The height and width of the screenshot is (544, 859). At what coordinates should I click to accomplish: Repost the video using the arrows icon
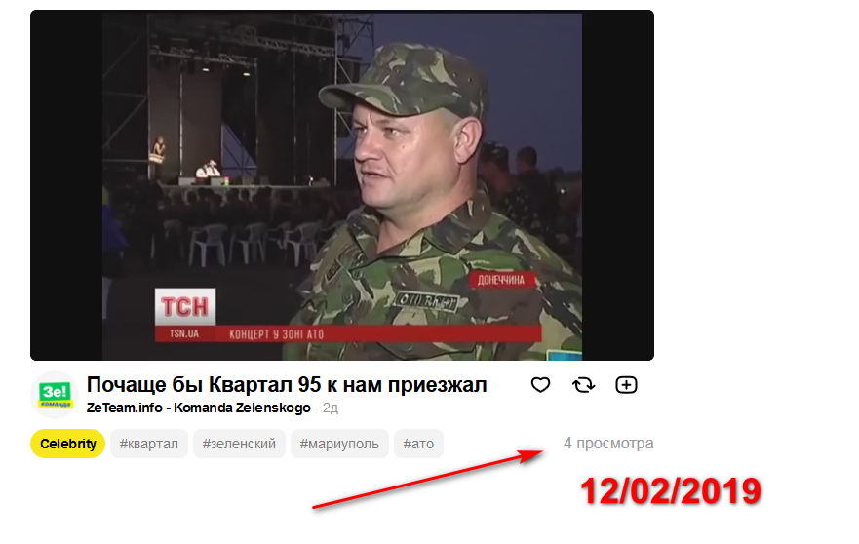click(583, 385)
